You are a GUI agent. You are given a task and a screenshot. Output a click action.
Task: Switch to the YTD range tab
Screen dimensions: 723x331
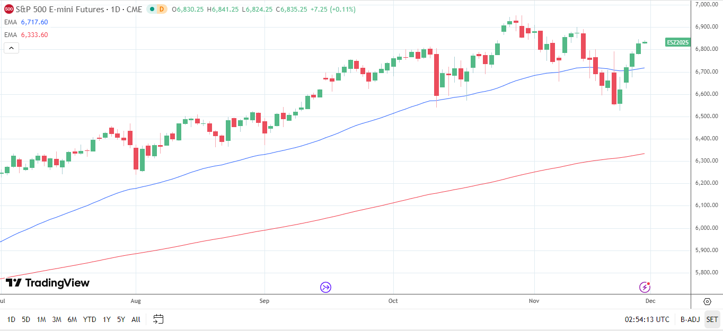coord(89,319)
